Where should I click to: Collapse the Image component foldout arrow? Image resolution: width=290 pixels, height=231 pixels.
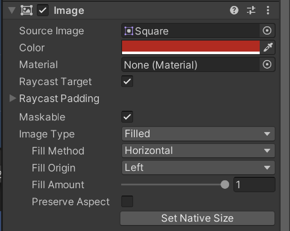[12, 11]
